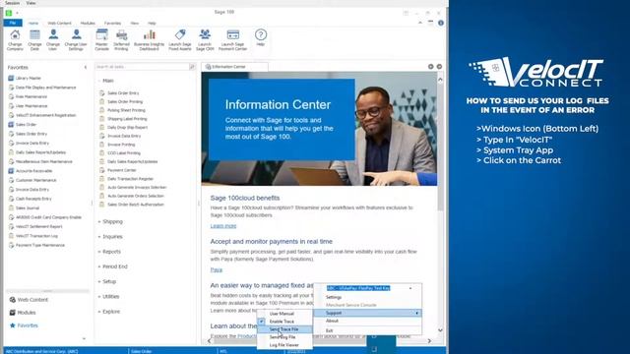Click the search magnifier icon
Screen dimensions: 630x354
[192, 67]
